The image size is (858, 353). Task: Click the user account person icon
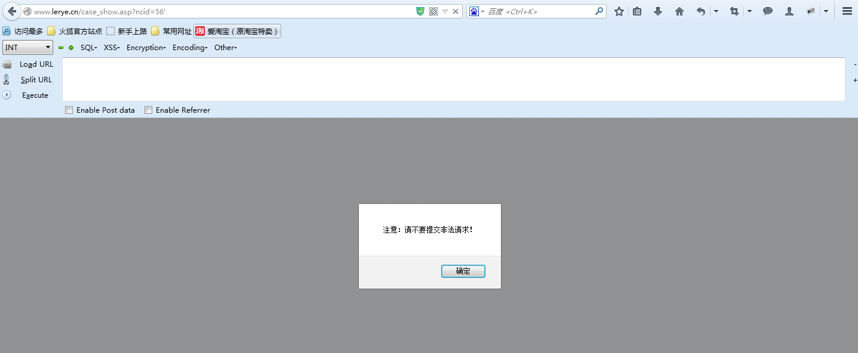[x=789, y=11]
